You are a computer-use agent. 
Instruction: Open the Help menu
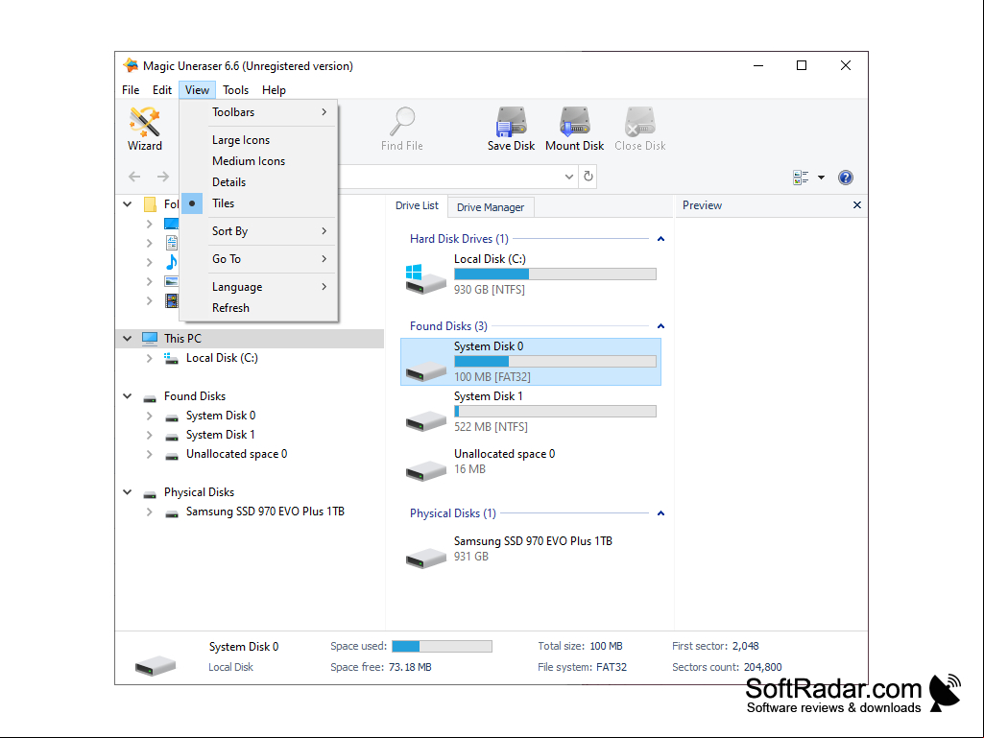(x=274, y=90)
